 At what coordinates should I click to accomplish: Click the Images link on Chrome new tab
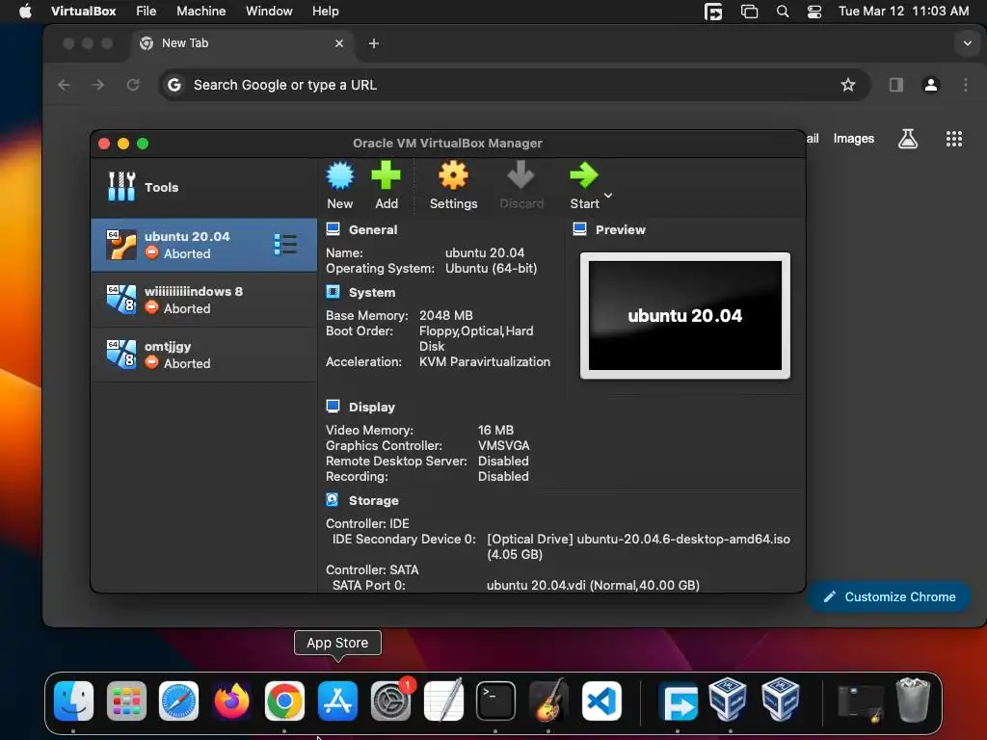click(x=854, y=139)
